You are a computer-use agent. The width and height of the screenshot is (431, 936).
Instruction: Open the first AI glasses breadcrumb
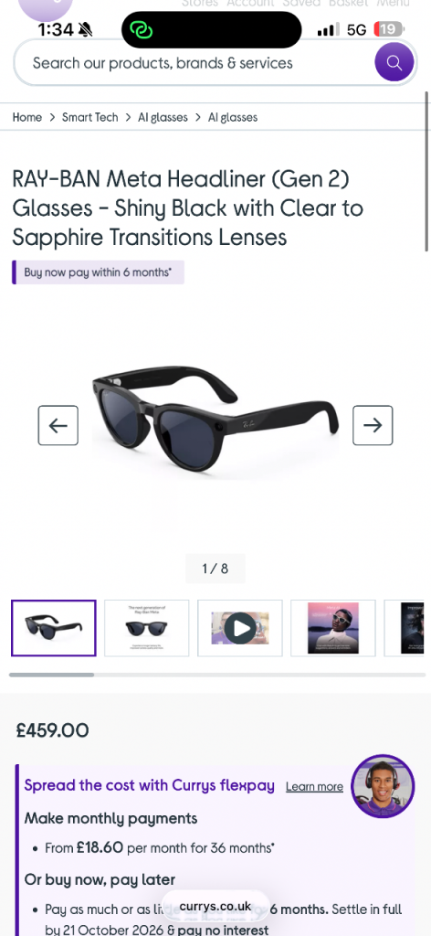click(x=163, y=118)
